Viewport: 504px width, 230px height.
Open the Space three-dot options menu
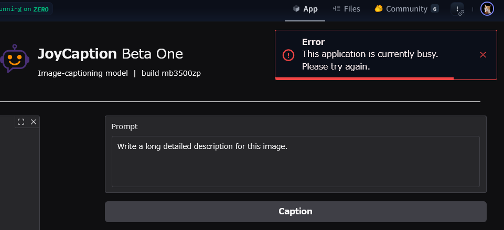tap(457, 9)
